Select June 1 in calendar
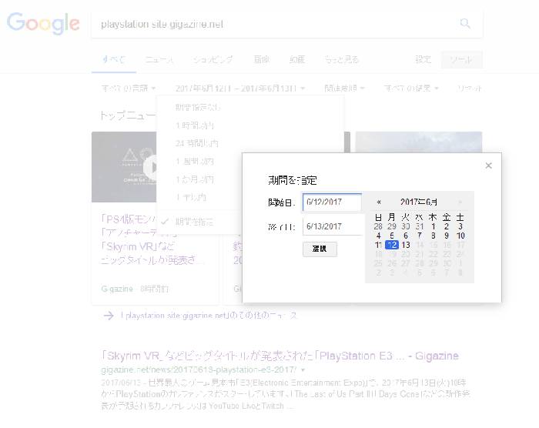 [433, 226]
